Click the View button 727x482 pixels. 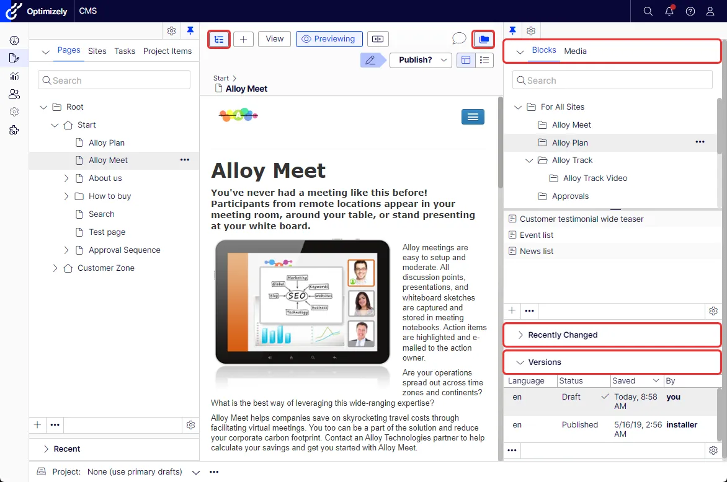pos(274,39)
